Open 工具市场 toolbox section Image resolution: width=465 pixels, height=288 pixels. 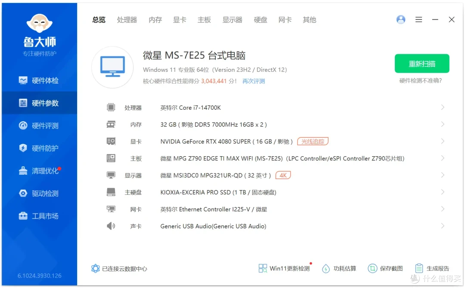39,216
